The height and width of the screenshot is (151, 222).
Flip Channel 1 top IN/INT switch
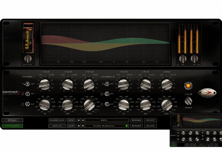[x=27, y=84]
